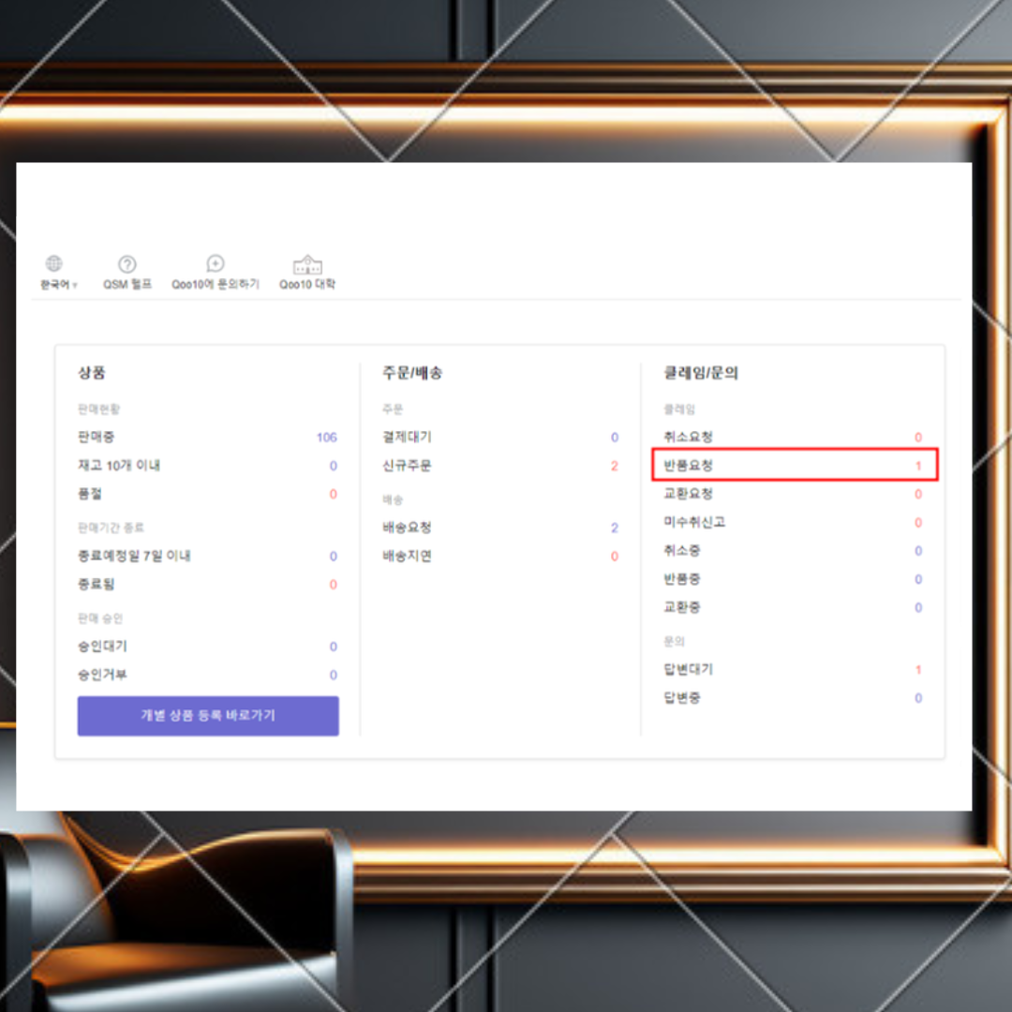Click the count 2 beside 배송요청
The image size is (1012, 1012).
click(615, 528)
